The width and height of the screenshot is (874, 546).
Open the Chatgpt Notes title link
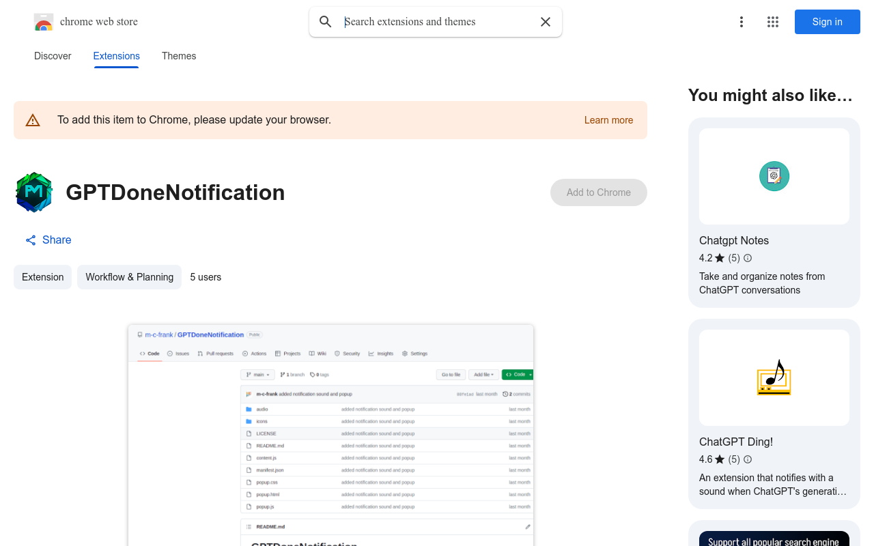[x=734, y=240]
